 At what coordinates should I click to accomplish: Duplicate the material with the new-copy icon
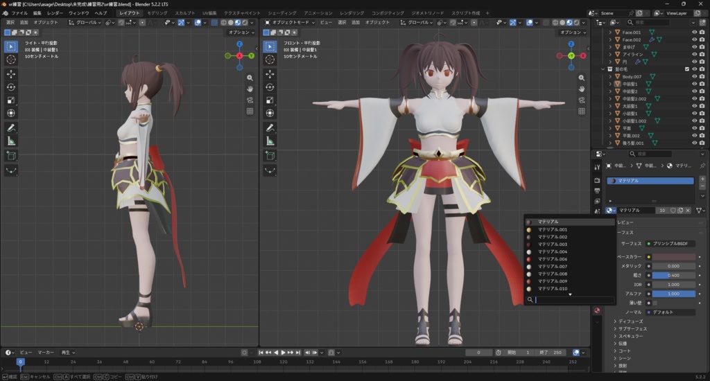(x=680, y=211)
